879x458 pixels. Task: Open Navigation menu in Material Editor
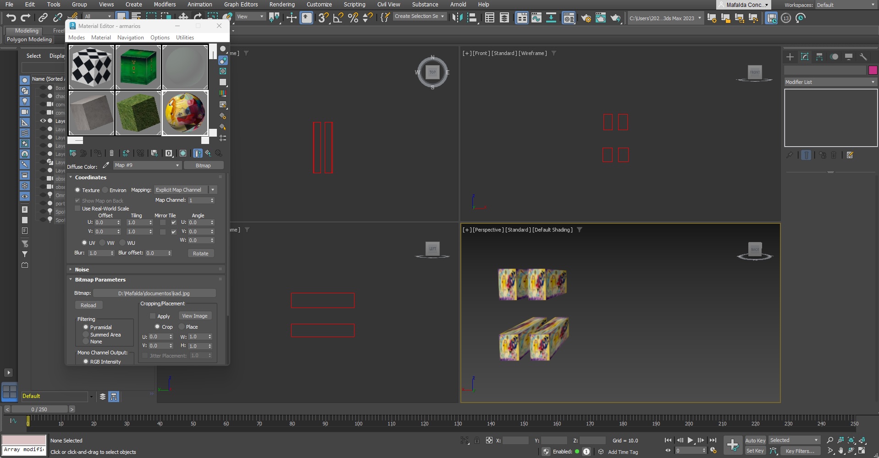[x=130, y=38]
